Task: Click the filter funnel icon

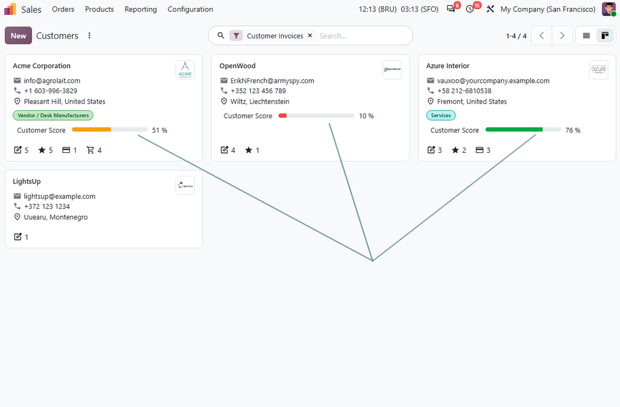Action: 236,36
